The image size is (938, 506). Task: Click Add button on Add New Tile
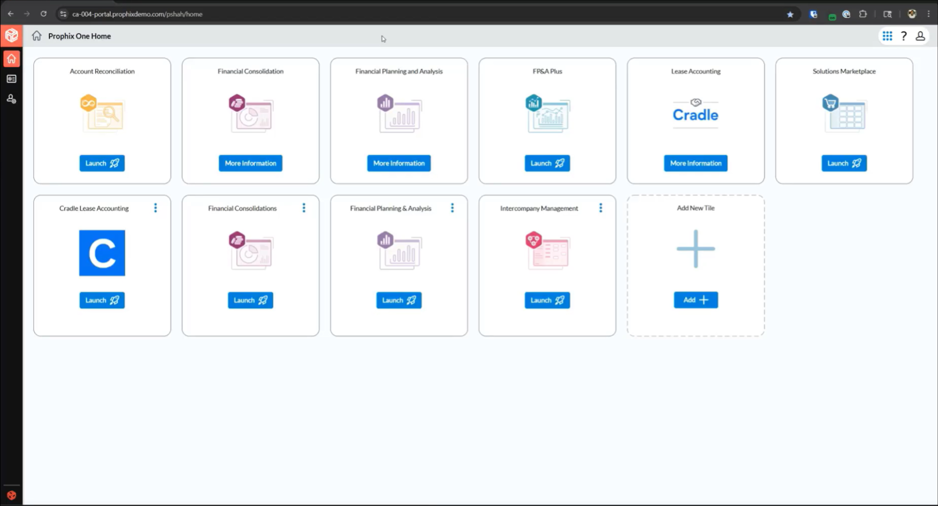coord(695,300)
